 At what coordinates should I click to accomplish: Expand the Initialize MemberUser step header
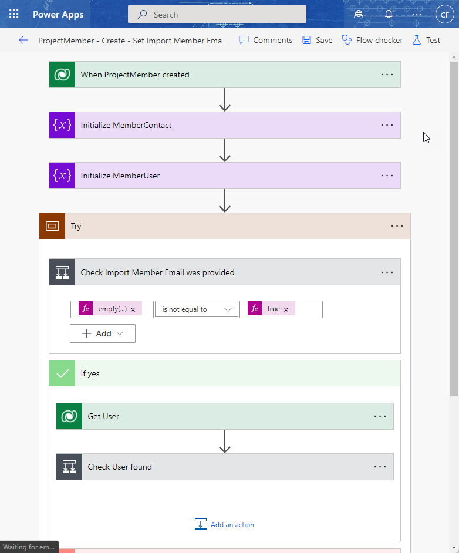[223, 176]
